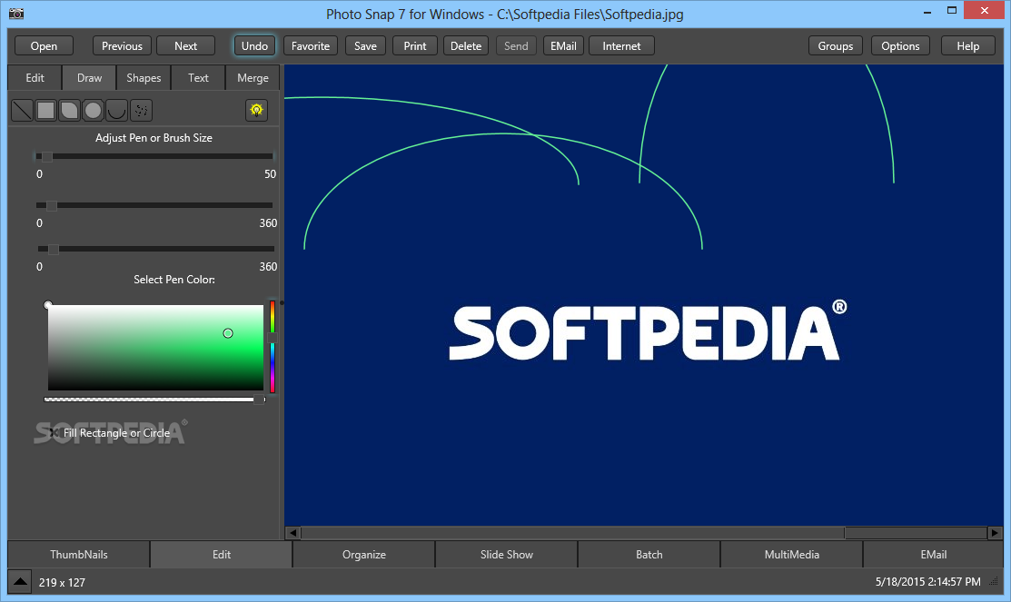This screenshot has height=602, width=1011.
Task: Click the opacity slider handle below color box
Action: tap(259, 400)
